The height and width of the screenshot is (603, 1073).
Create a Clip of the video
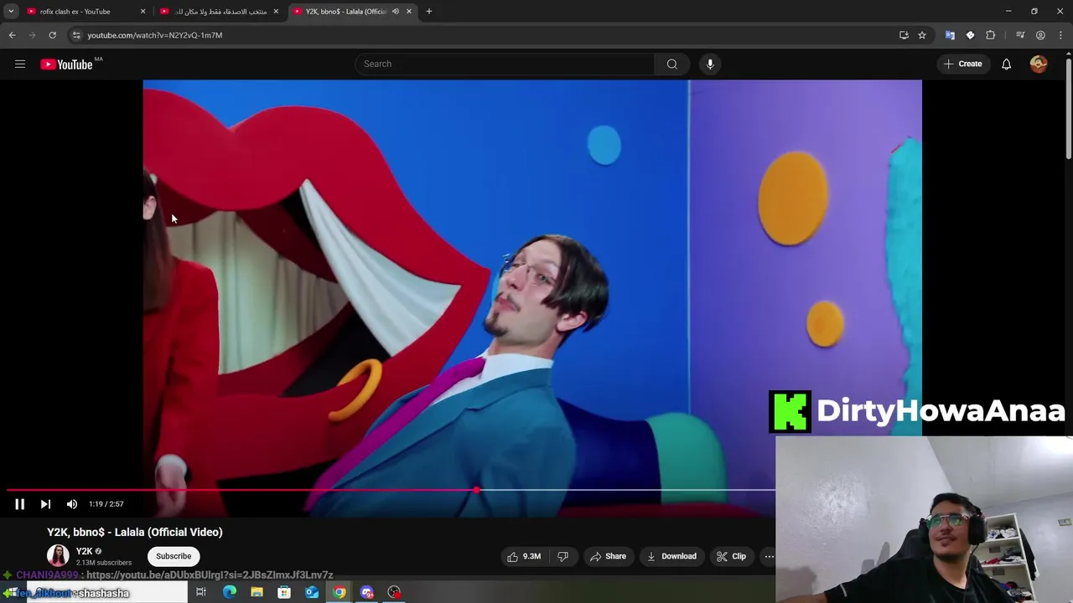click(x=731, y=556)
